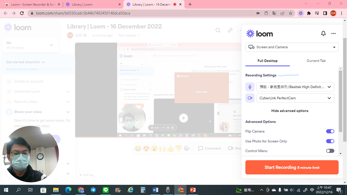Open microphone source dropdown
The image size is (347, 195).
click(295, 87)
